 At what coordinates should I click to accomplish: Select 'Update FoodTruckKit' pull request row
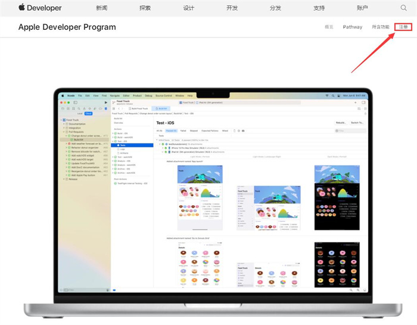(x=86, y=164)
